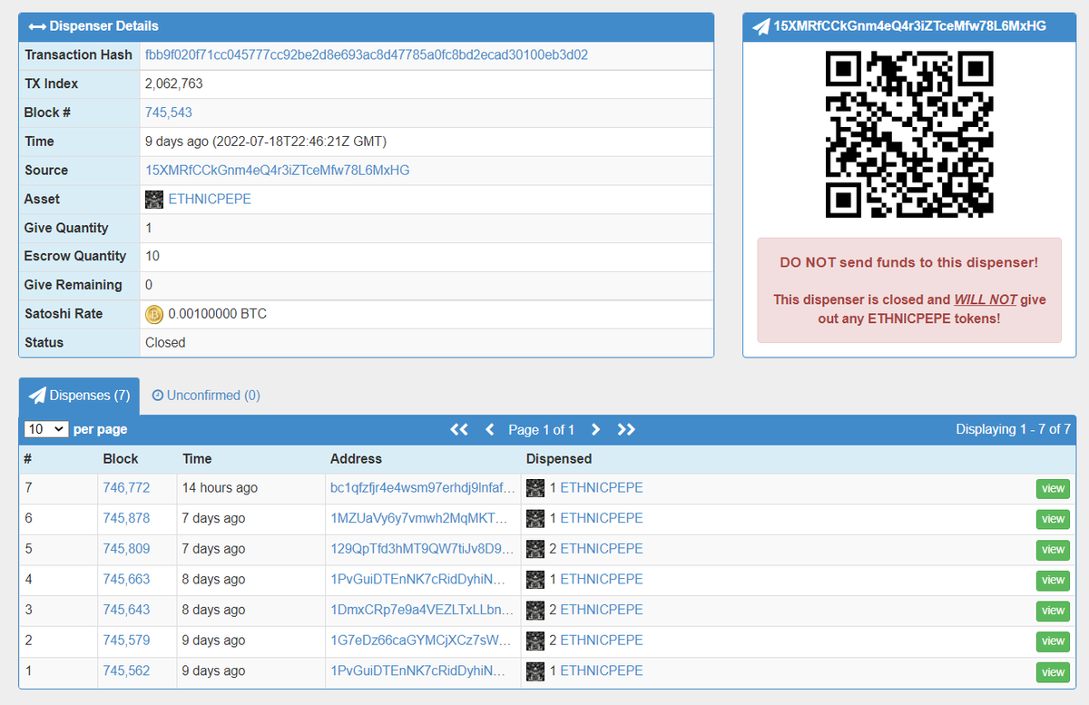The width and height of the screenshot is (1089, 705).
Task: View dispense in block 746,772
Action: tap(1053, 489)
